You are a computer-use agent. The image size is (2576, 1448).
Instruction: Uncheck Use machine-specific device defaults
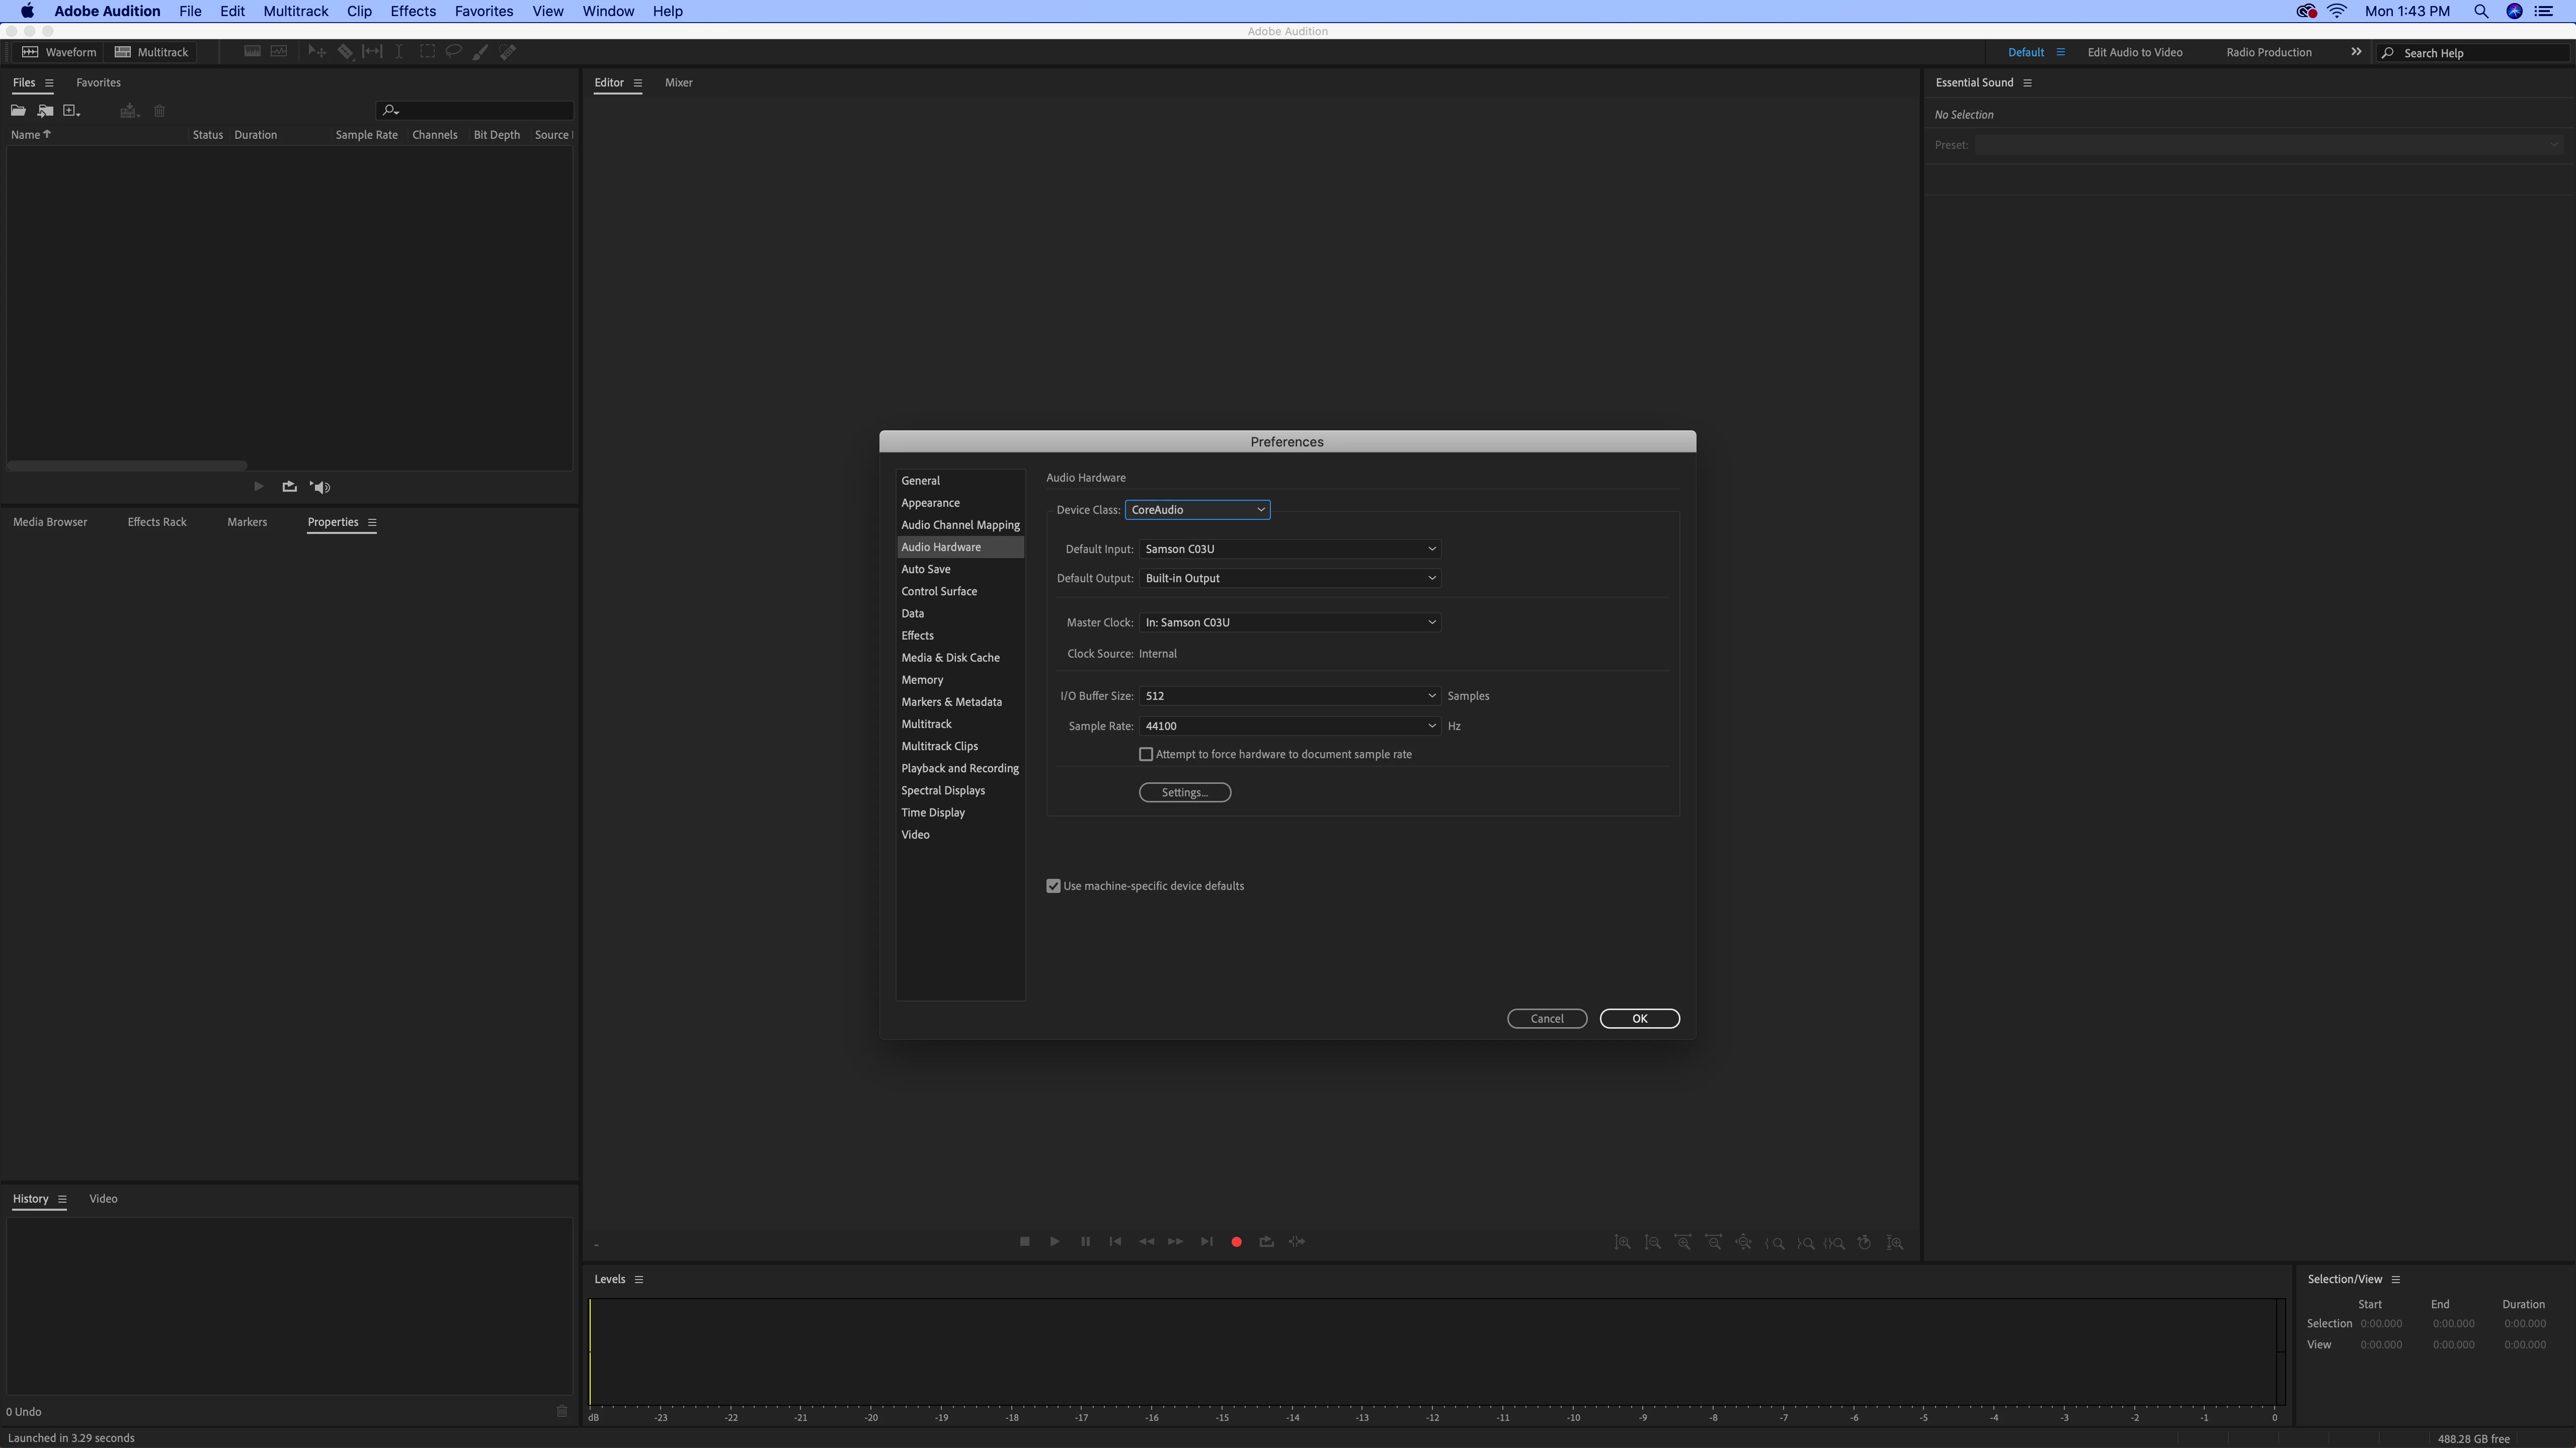click(x=1053, y=886)
